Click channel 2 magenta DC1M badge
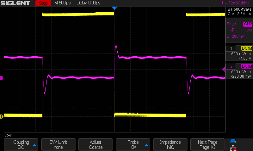 (x=247, y=66)
